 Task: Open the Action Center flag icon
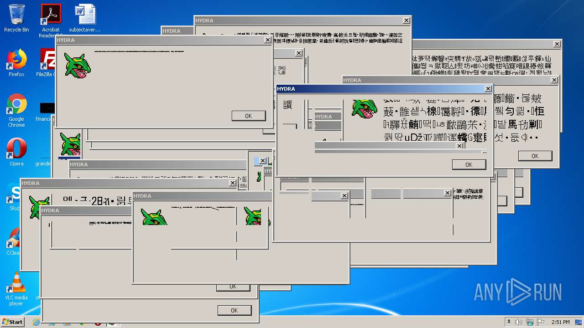coord(541,322)
